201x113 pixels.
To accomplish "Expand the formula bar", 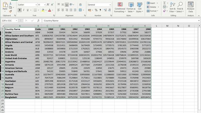I will pos(199,21).
